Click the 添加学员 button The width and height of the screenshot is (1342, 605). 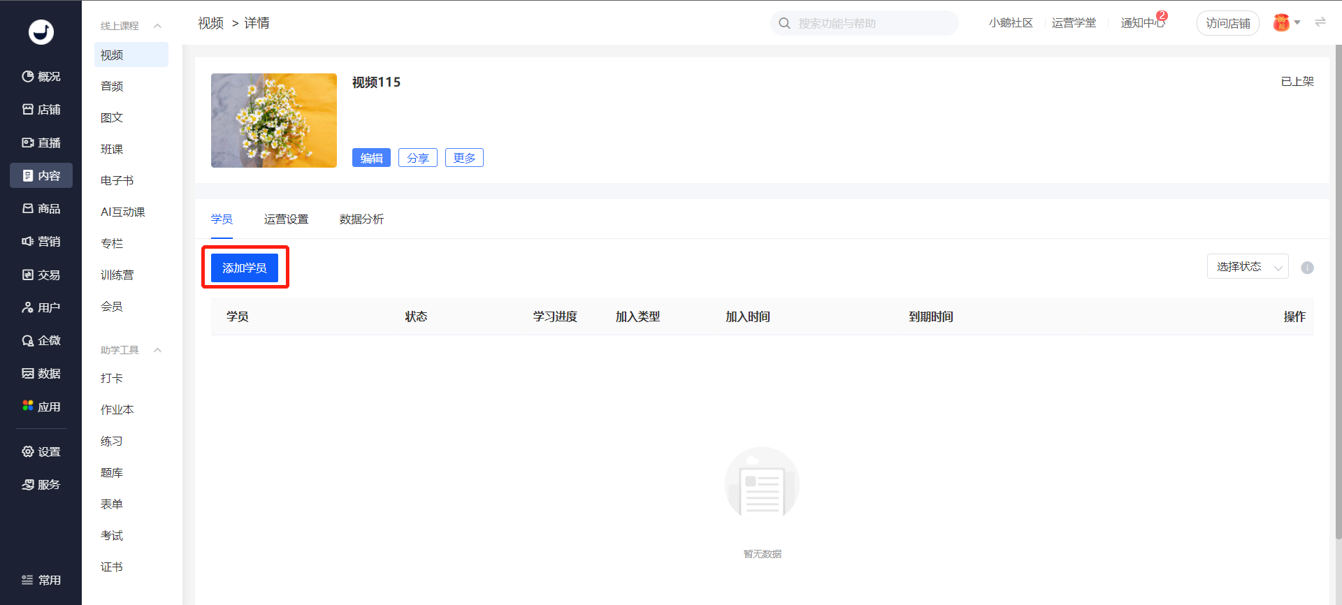pyautogui.click(x=245, y=268)
